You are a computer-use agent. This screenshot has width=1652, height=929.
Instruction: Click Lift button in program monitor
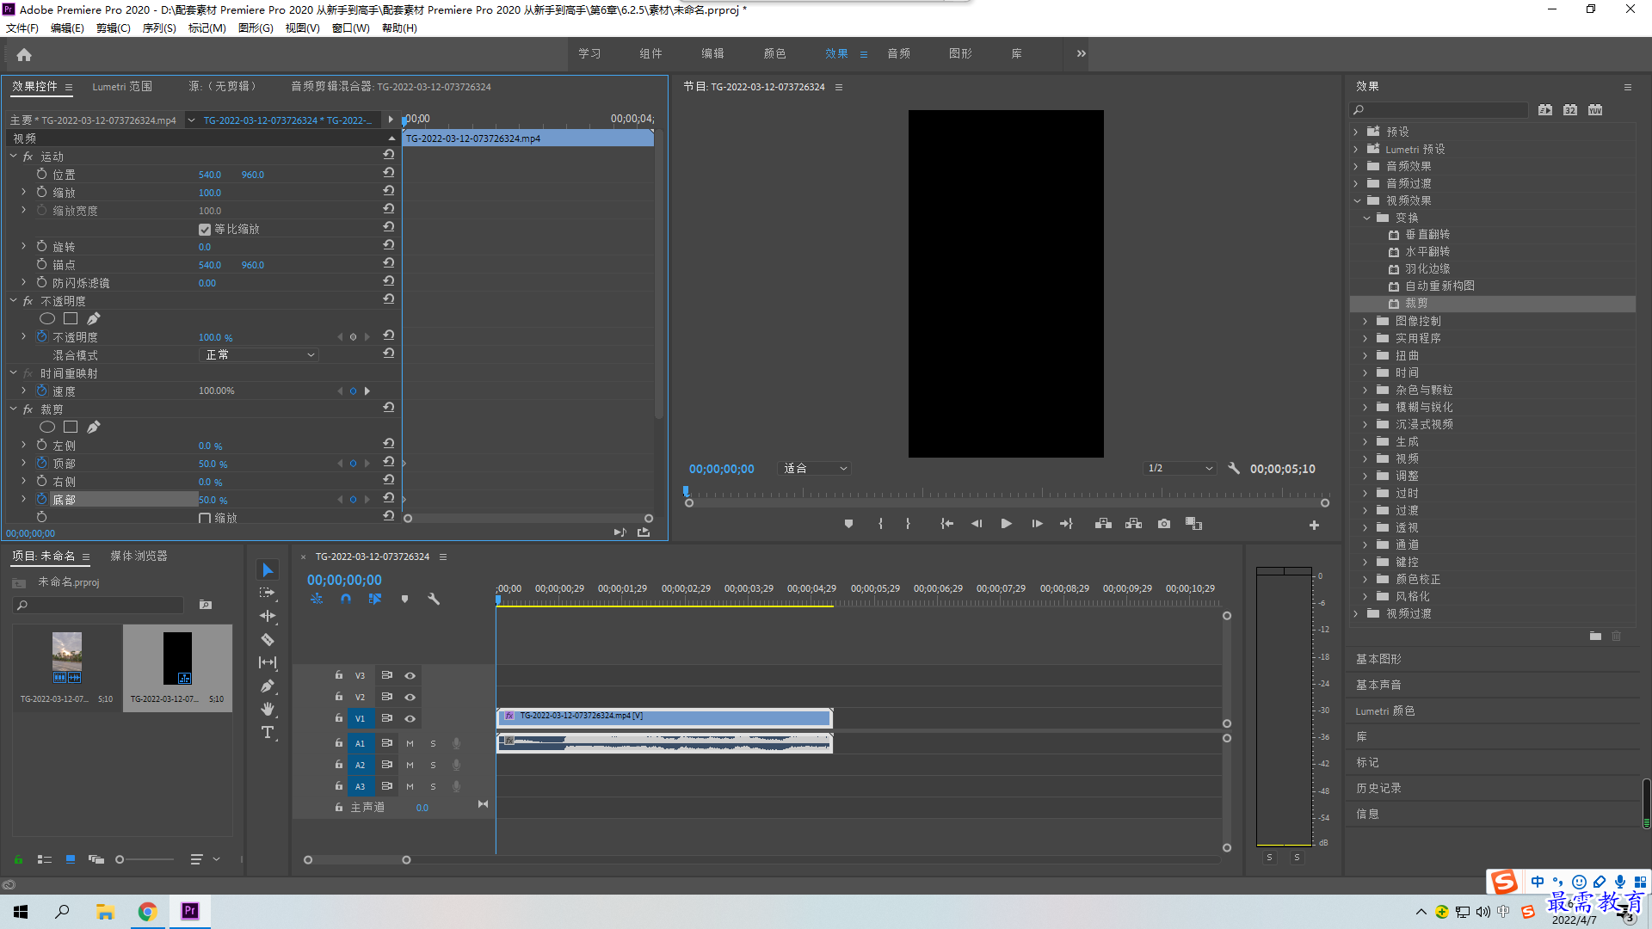(x=1103, y=524)
